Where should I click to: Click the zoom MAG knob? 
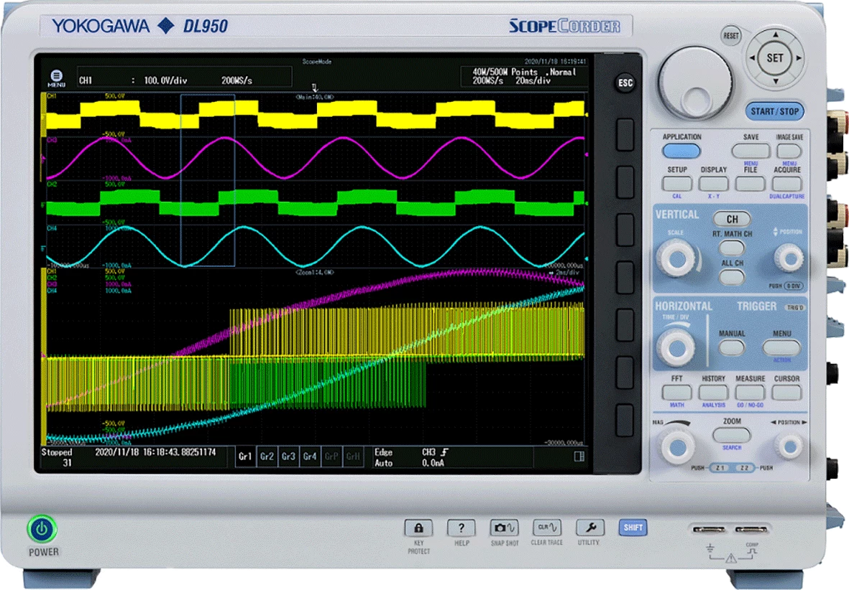click(676, 446)
